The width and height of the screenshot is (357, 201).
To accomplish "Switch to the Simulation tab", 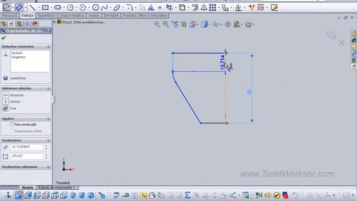I will point(158,16).
